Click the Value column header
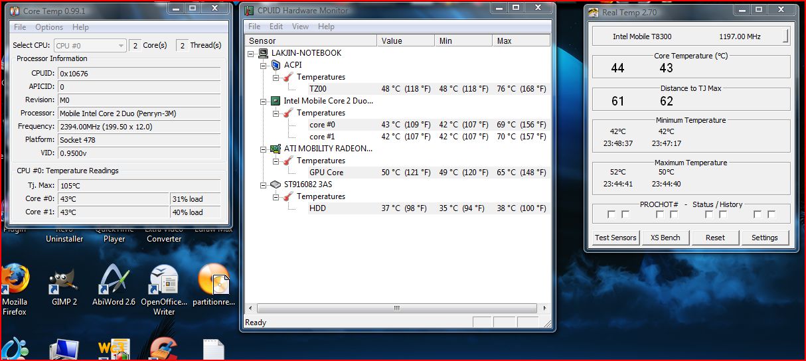 (x=406, y=40)
